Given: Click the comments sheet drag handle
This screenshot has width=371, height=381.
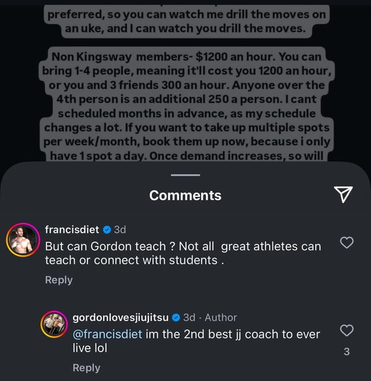Looking at the screenshot, I should tap(185, 175).
